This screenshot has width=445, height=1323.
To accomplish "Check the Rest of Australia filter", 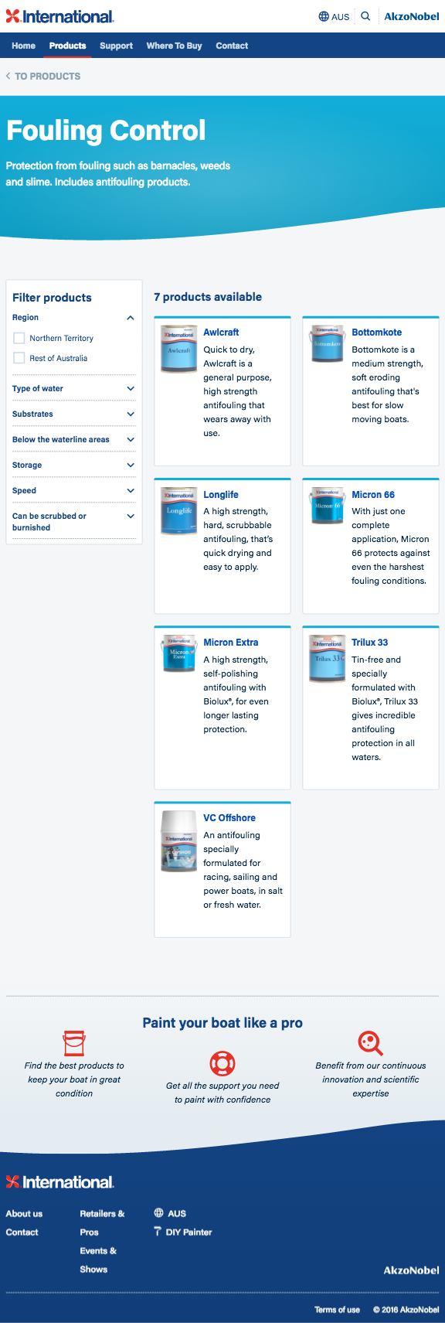I will 19,358.
